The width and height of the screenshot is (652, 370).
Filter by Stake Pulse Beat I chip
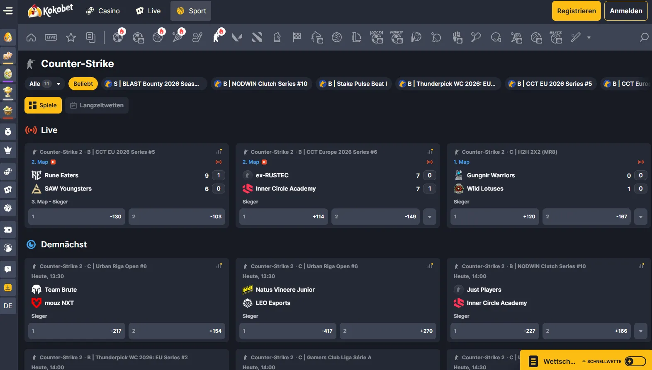point(353,84)
